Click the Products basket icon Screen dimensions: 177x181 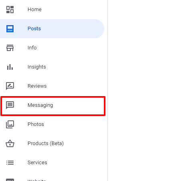pos(10,144)
